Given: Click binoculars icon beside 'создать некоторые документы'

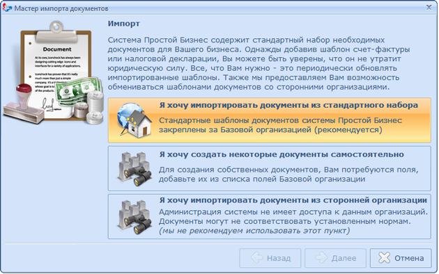Looking at the screenshot, I should pos(134,169).
